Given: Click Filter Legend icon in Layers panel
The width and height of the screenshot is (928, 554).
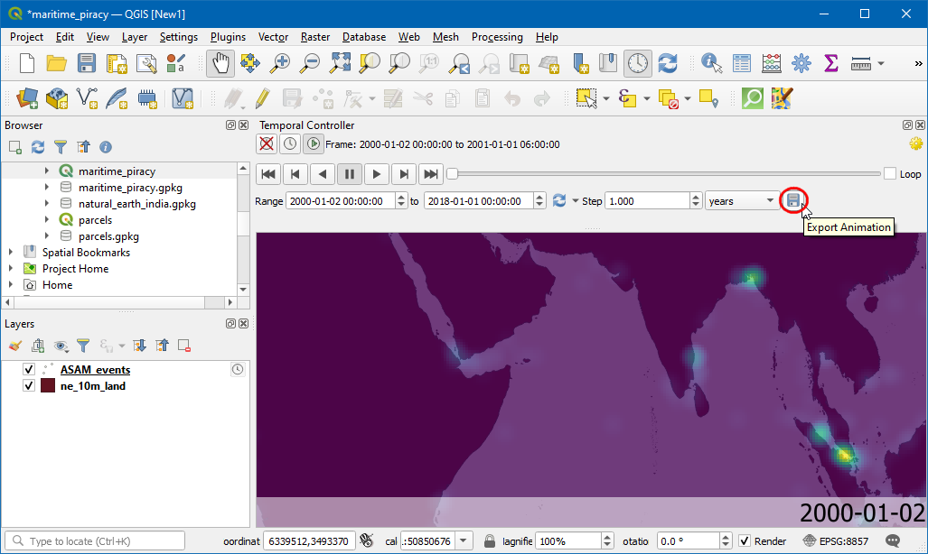Looking at the screenshot, I should (x=83, y=346).
